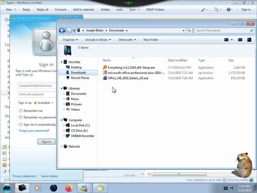Open the Live Mail help icon
Screen dimensions: 257x193
228,10
